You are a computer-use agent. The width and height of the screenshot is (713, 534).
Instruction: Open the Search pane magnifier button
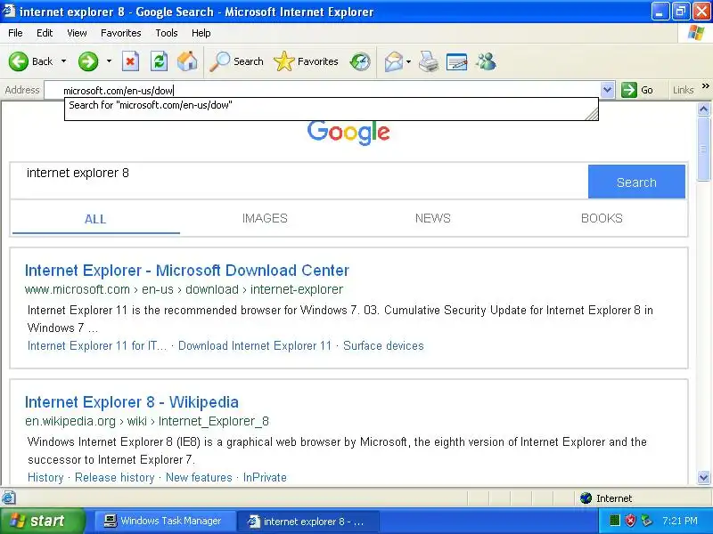click(x=236, y=61)
